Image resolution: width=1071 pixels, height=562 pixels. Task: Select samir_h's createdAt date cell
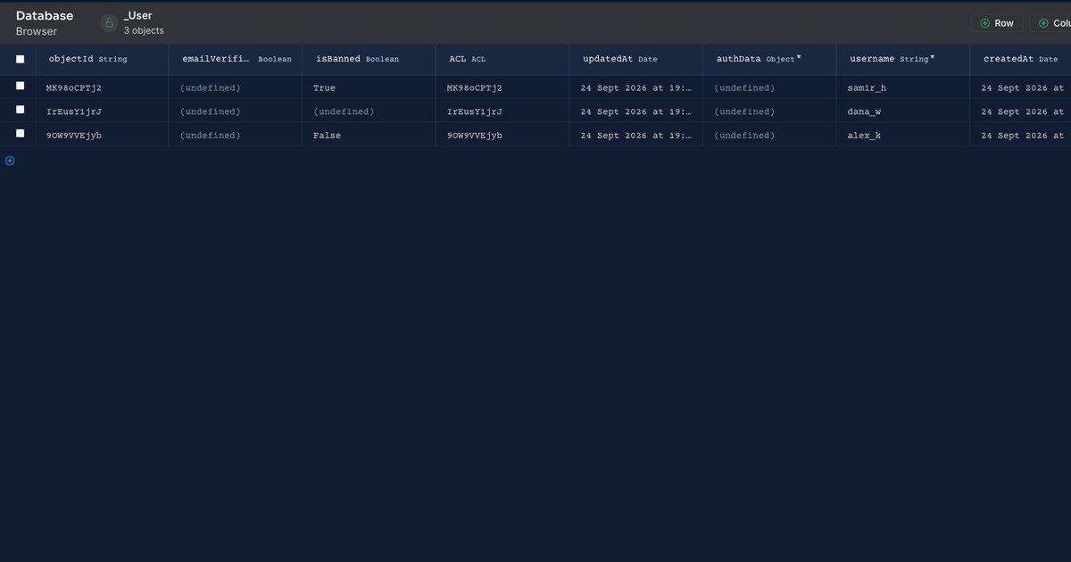coord(1021,87)
